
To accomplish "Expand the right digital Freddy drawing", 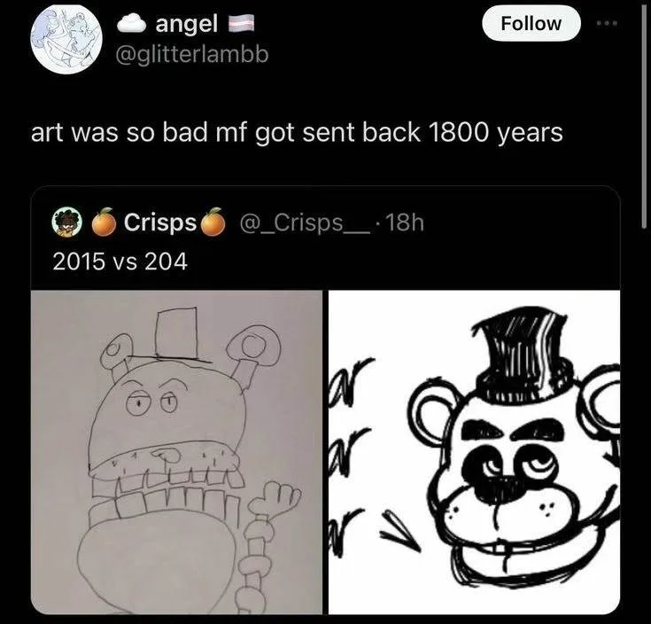I will (x=474, y=452).
